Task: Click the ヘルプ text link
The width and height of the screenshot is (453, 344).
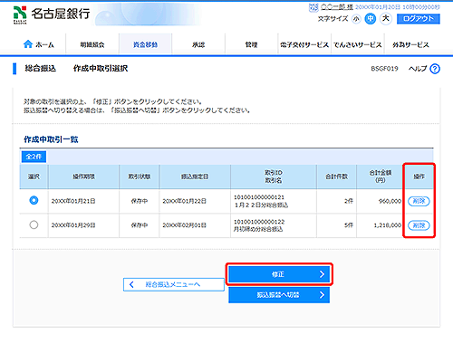Action: pos(418,69)
